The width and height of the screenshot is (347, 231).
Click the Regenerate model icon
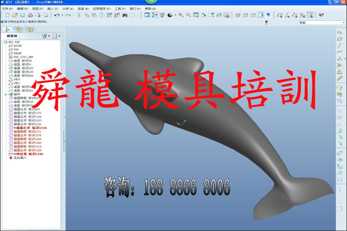pyautogui.click(x=109, y=15)
